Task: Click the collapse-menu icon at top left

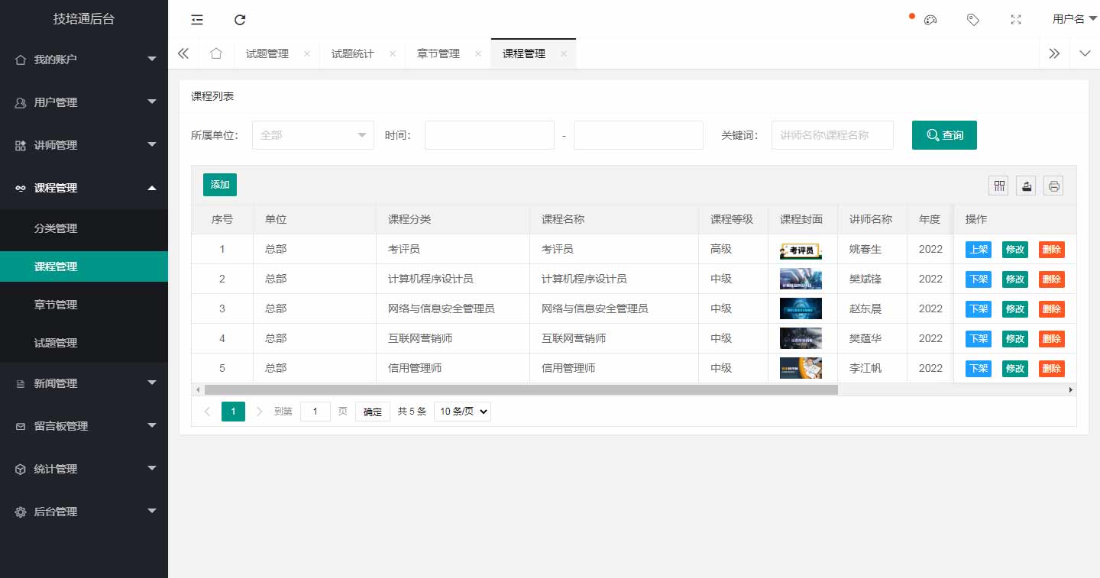Action: pyautogui.click(x=196, y=19)
